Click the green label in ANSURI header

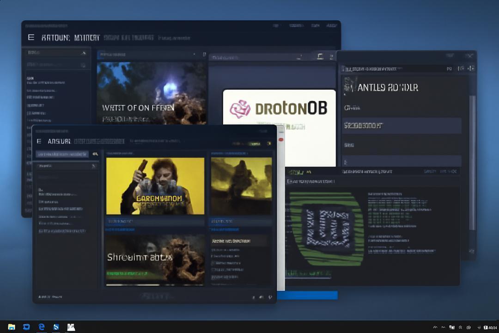(x=255, y=144)
